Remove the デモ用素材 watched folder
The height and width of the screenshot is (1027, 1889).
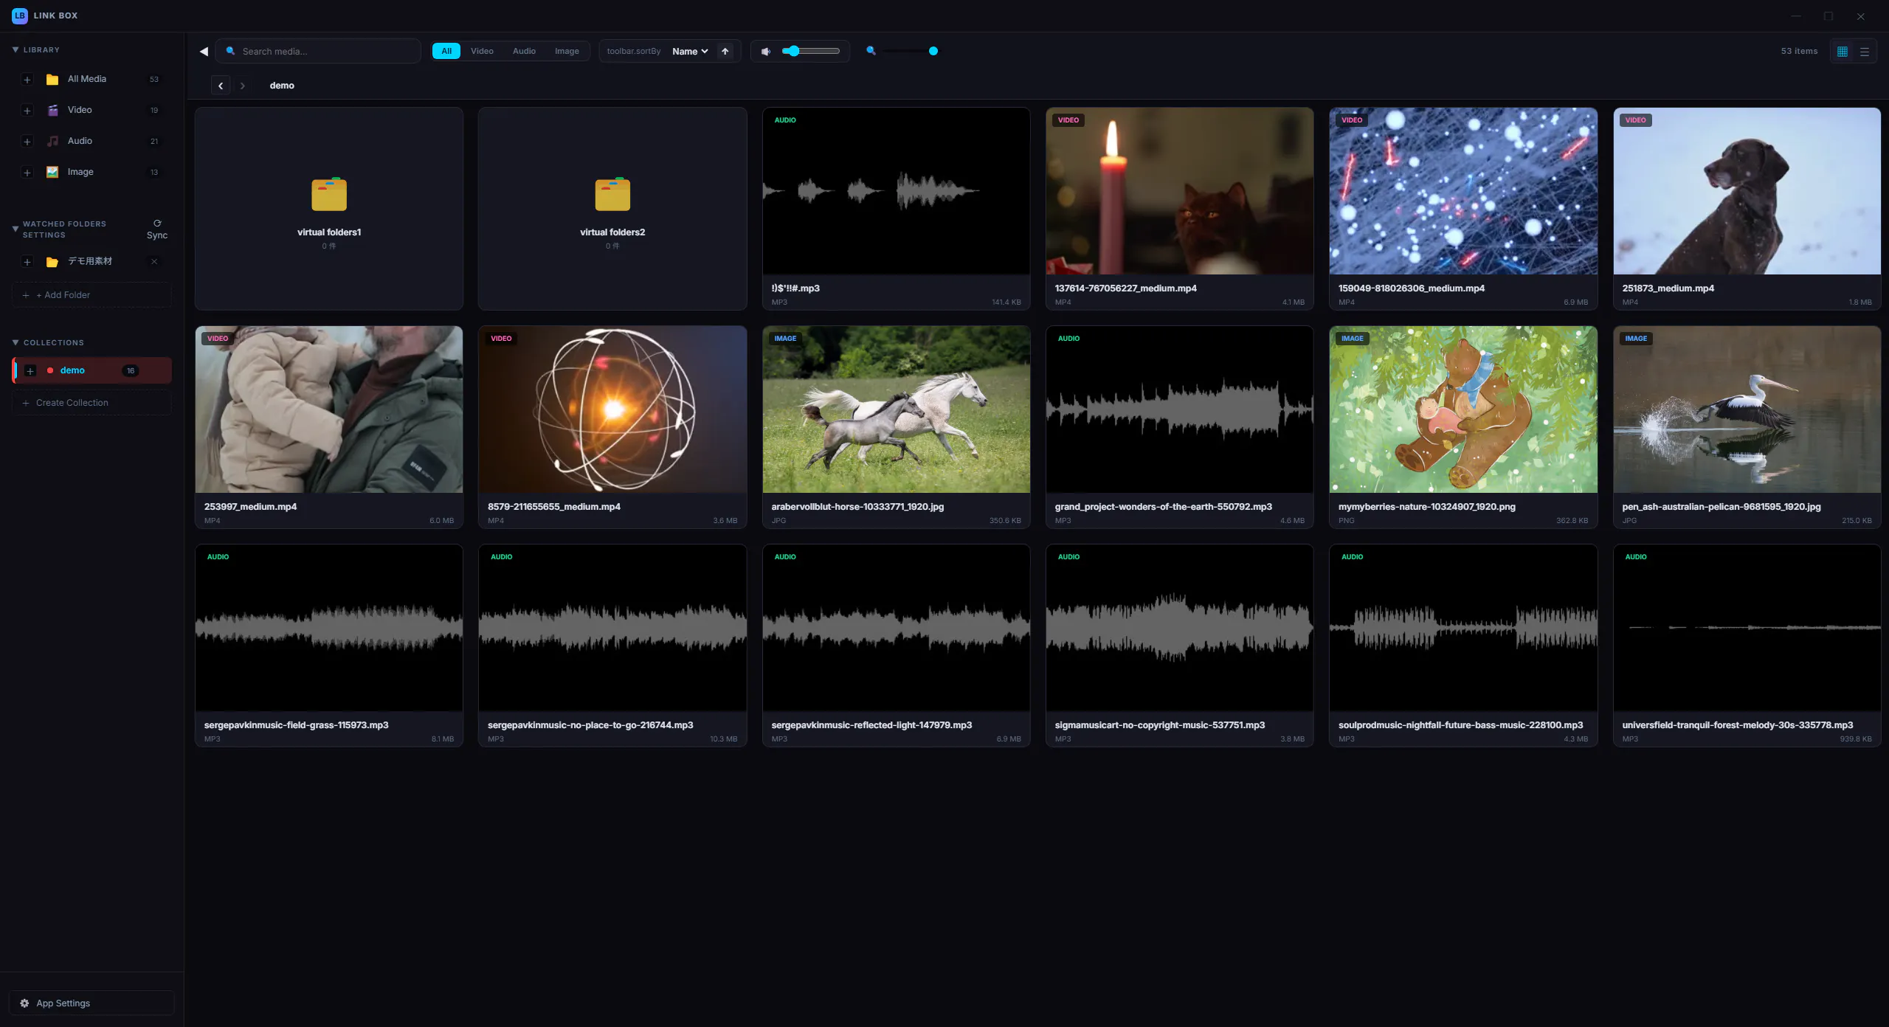click(x=154, y=261)
